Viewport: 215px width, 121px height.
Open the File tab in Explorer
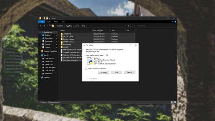[42, 22]
